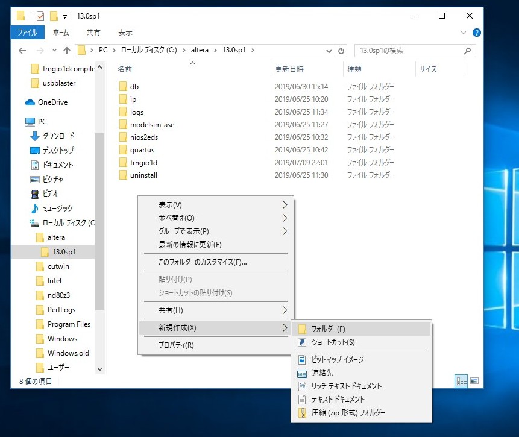The image size is (519, 437).
Task: Click the PC breadcrumb in address bar
Action: 103,50
